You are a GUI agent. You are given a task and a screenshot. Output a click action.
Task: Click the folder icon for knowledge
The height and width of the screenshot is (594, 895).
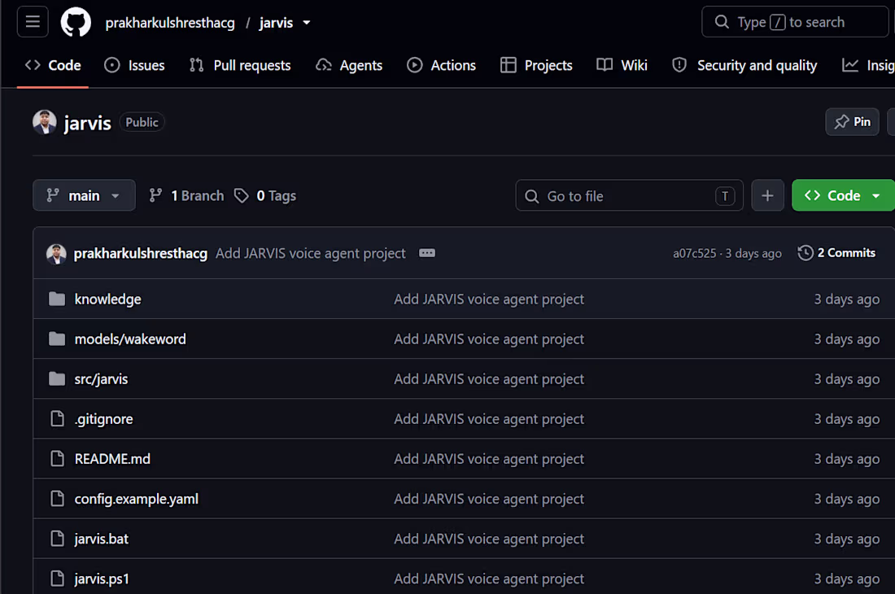tap(57, 299)
